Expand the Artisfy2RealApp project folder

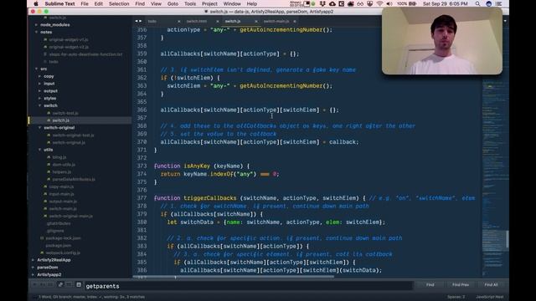[33, 260]
